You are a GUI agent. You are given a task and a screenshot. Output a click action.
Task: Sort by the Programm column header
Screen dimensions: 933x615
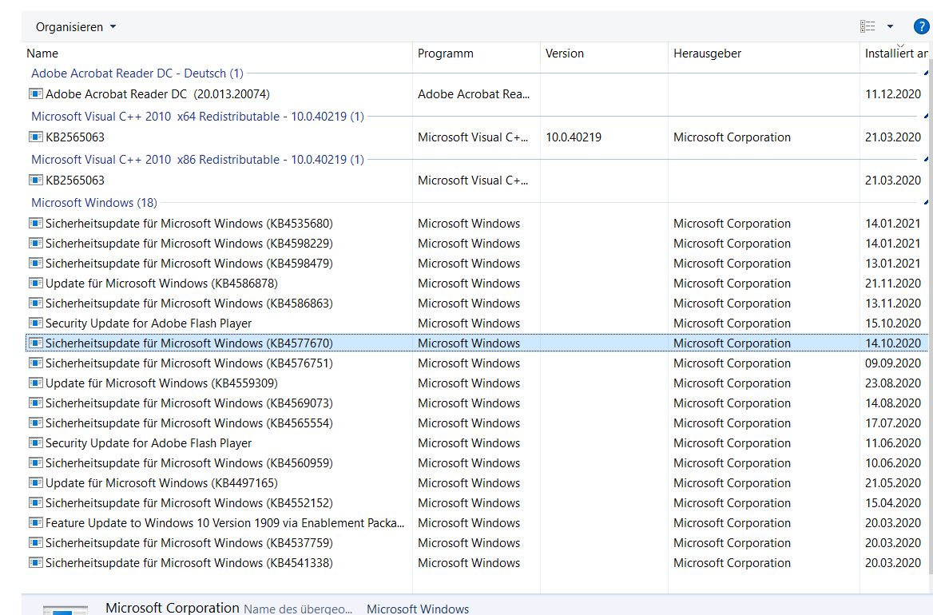coord(446,54)
